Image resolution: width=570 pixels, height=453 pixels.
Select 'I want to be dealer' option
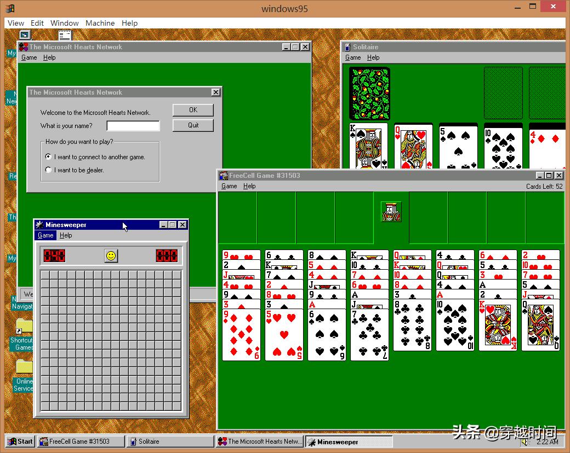[x=75, y=170]
